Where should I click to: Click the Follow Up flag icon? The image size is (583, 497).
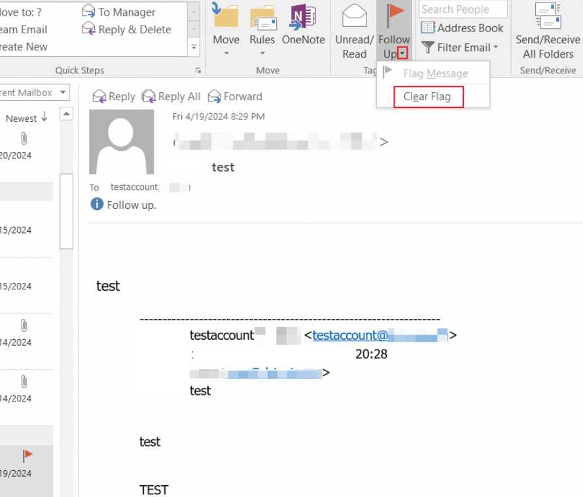pyautogui.click(x=394, y=16)
